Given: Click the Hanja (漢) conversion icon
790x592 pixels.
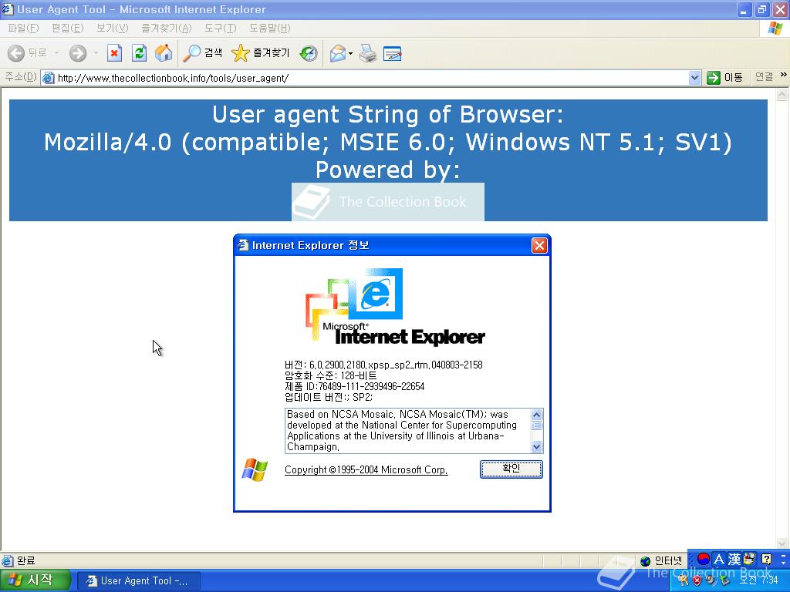Looking at the screenshot, I should [x=734, y=559].
